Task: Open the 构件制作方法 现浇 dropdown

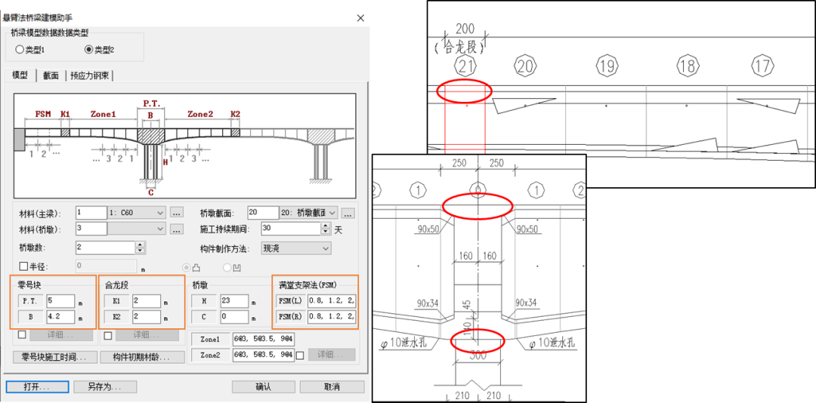Action: point(295,248)
